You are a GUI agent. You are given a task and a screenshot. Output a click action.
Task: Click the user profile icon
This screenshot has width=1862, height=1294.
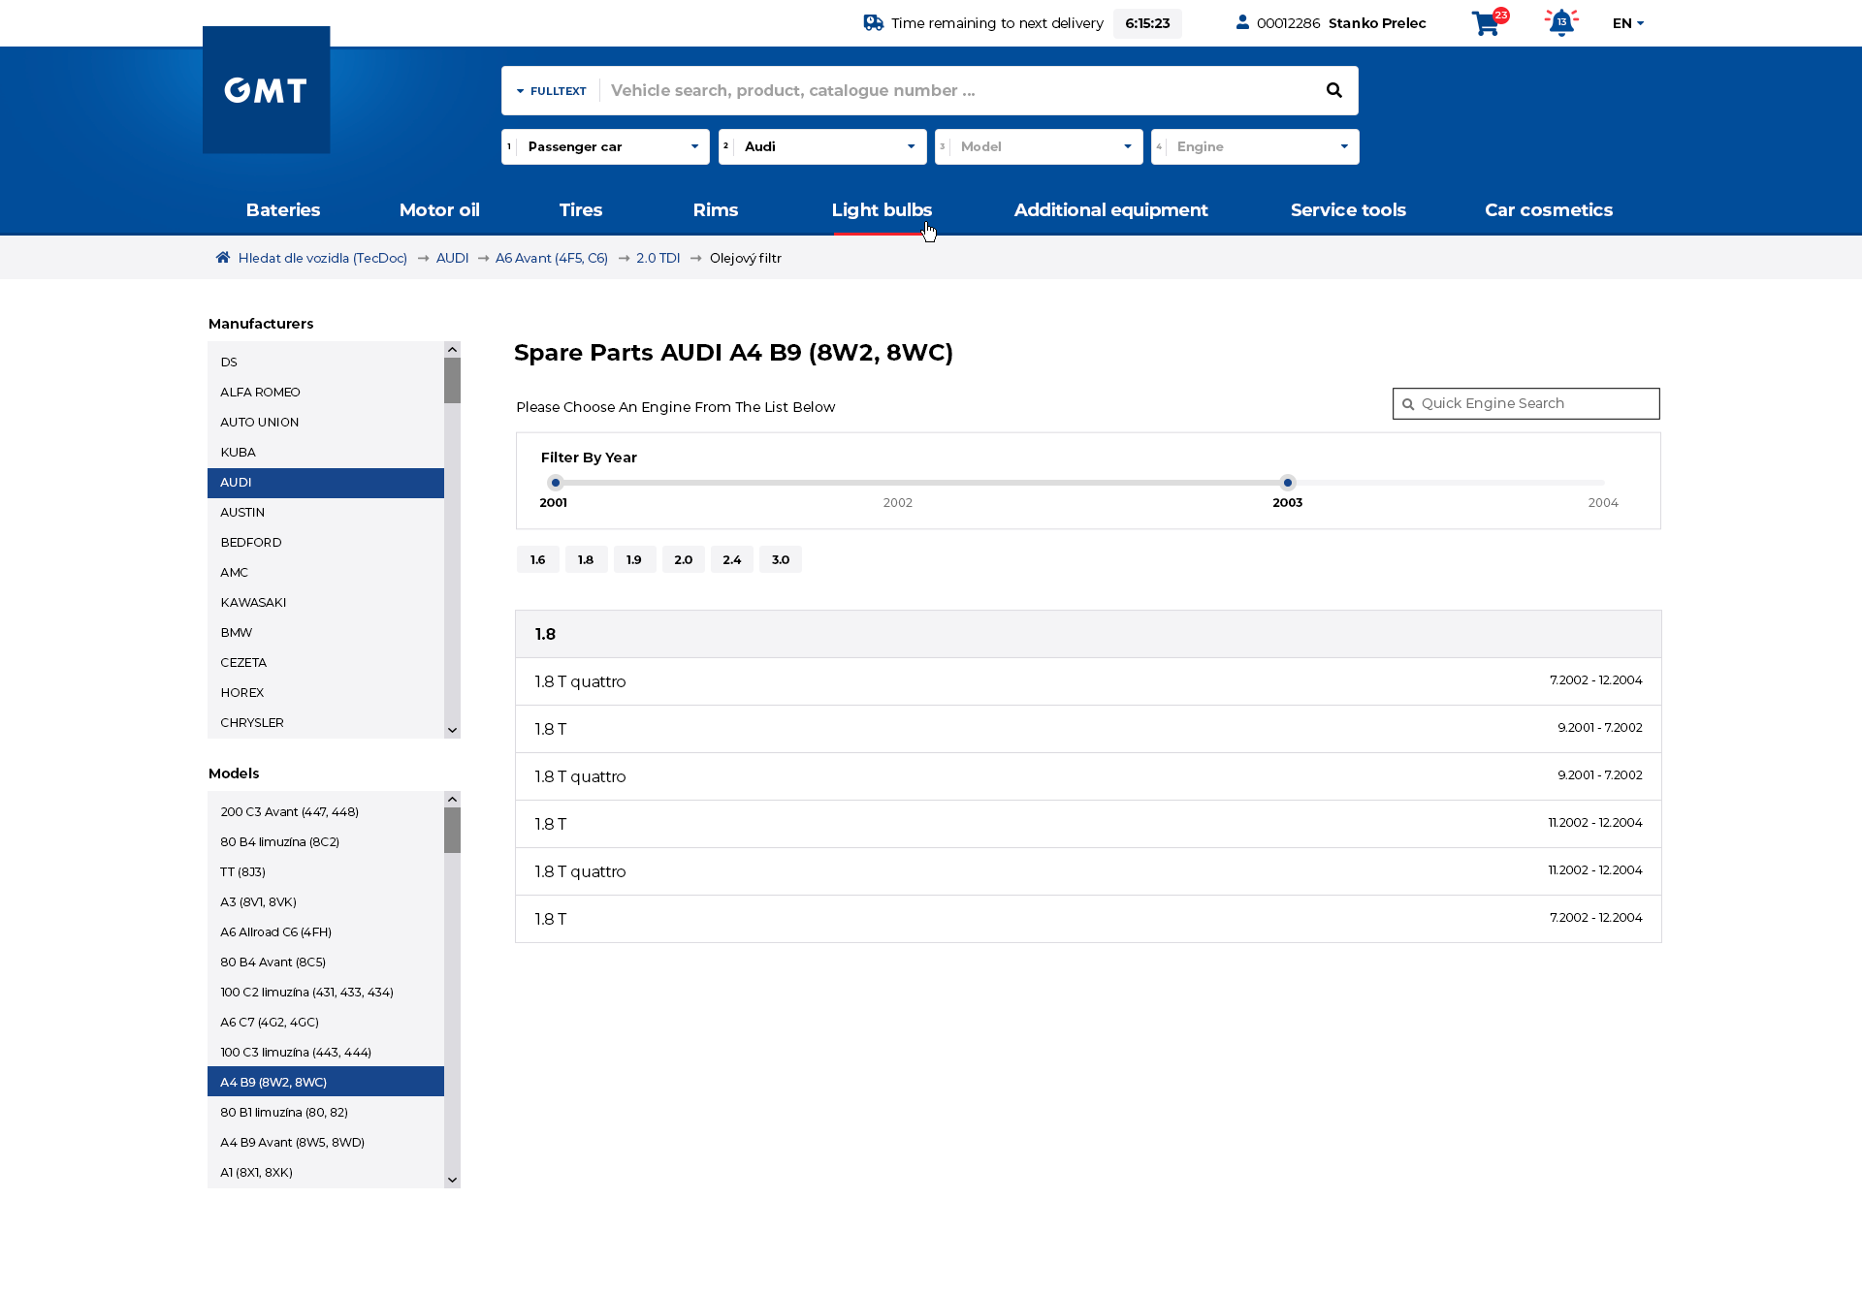coord(1242,22)
